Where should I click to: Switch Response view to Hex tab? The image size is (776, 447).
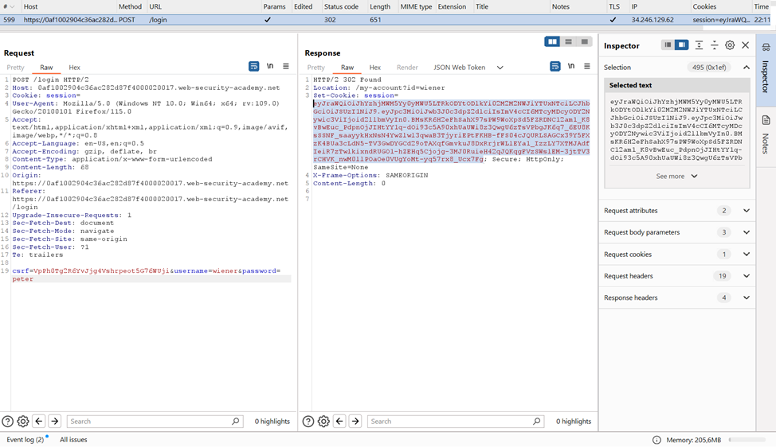(375, 68)
